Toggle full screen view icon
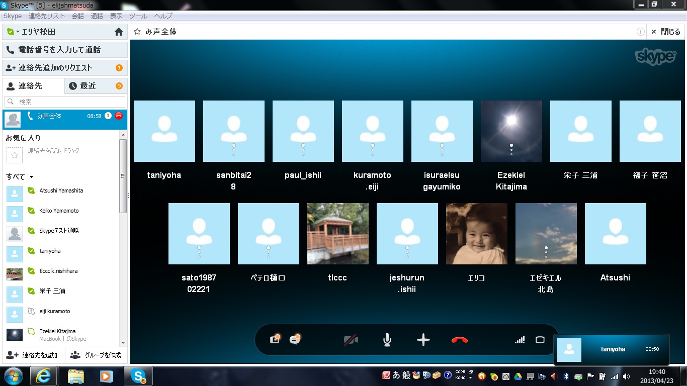 tap(540, 340)
